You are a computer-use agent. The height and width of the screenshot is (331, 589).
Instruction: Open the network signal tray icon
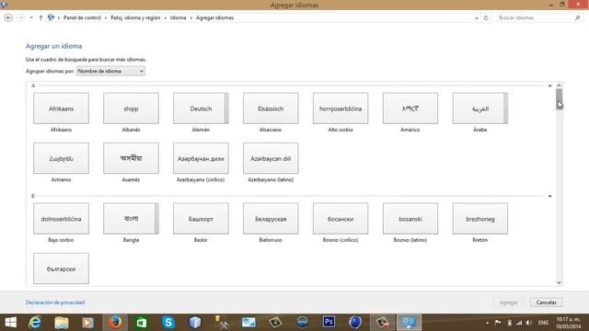[x=519, y=323]
